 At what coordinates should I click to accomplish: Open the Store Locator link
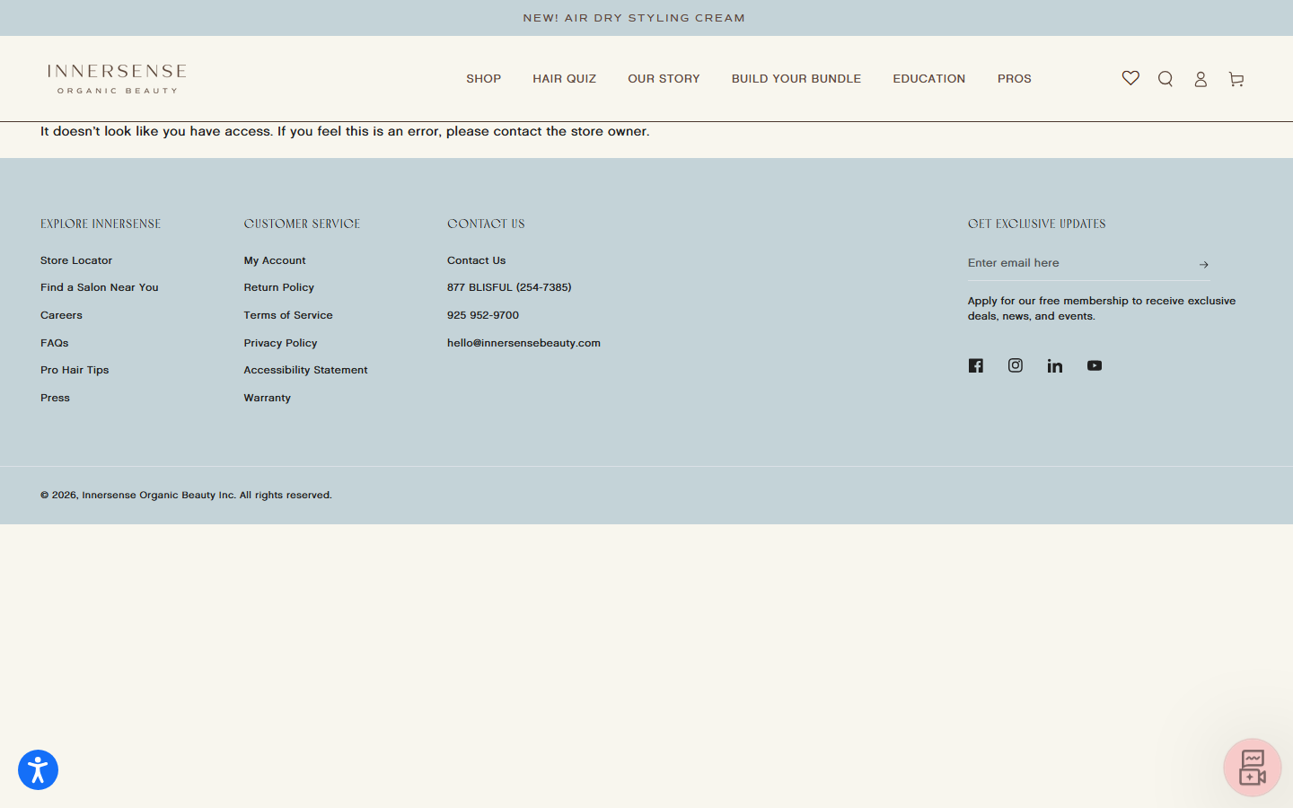76,260
